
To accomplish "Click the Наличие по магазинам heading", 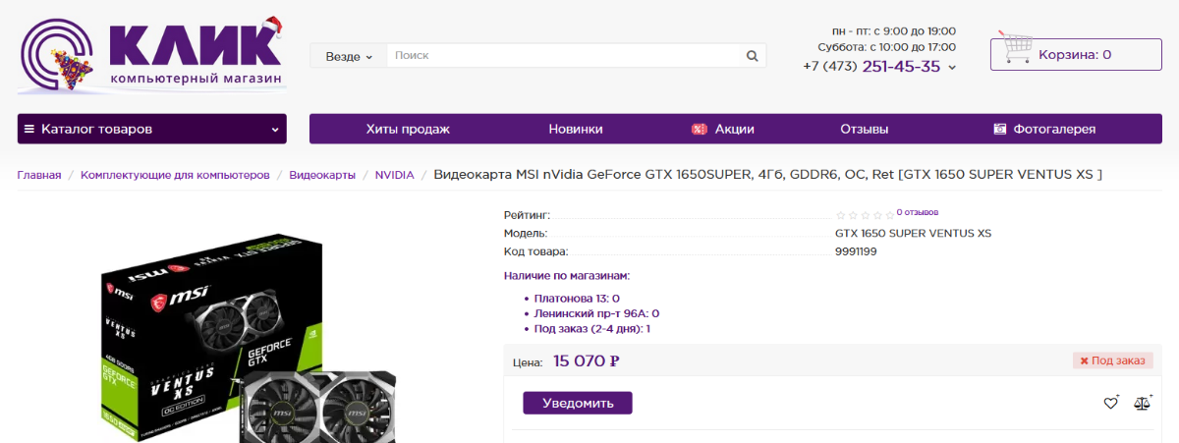I will [x=567, y=276].
